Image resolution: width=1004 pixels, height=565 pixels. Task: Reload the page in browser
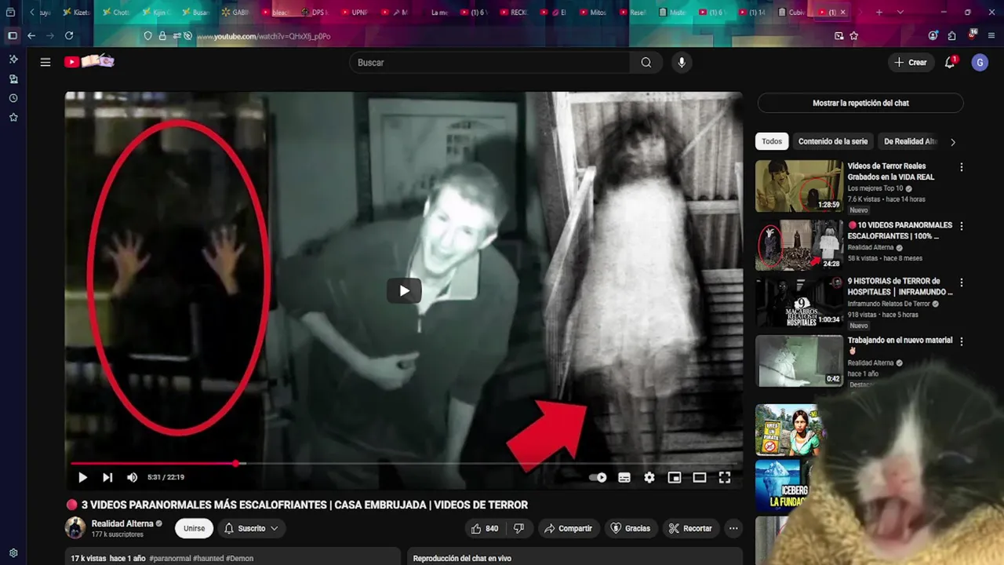(x=69, y=35)
